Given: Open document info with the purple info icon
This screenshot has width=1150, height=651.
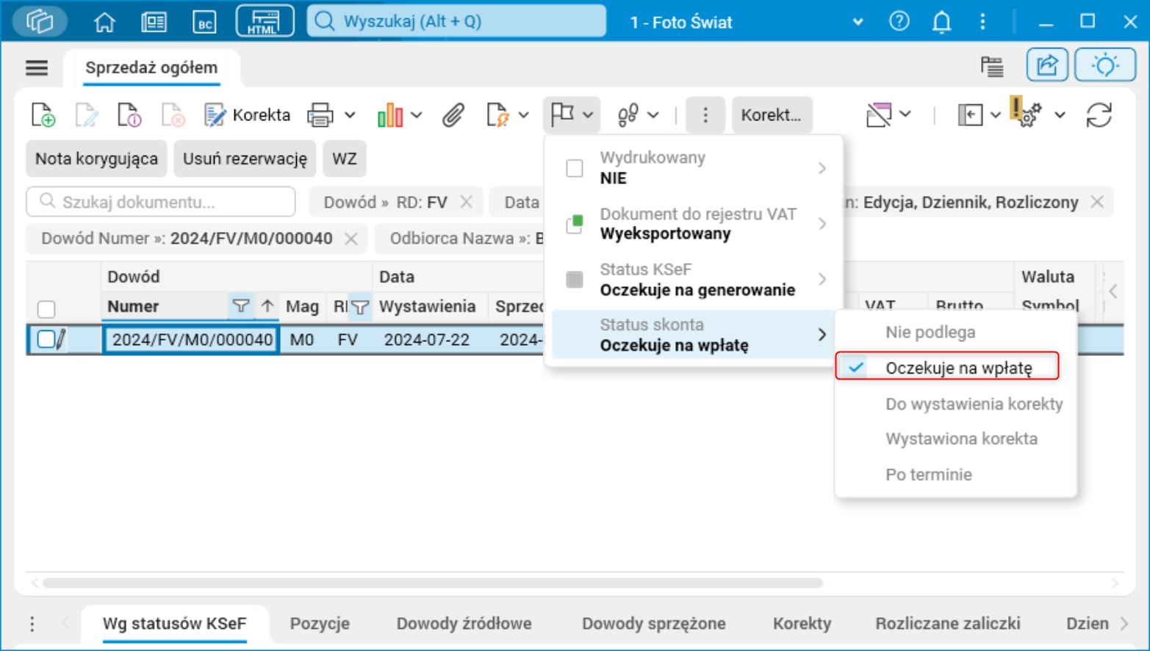Looking at the screenshot, I should point(129,115).
